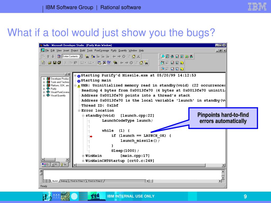Open the Project menu
The image size is (271, 203).
[74, 50]
